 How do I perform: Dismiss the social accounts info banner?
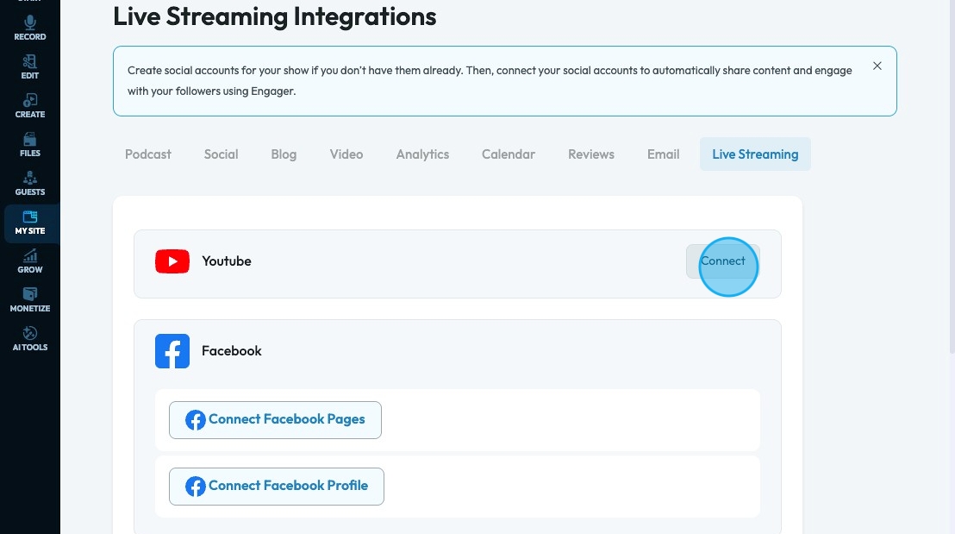[877, 66]
